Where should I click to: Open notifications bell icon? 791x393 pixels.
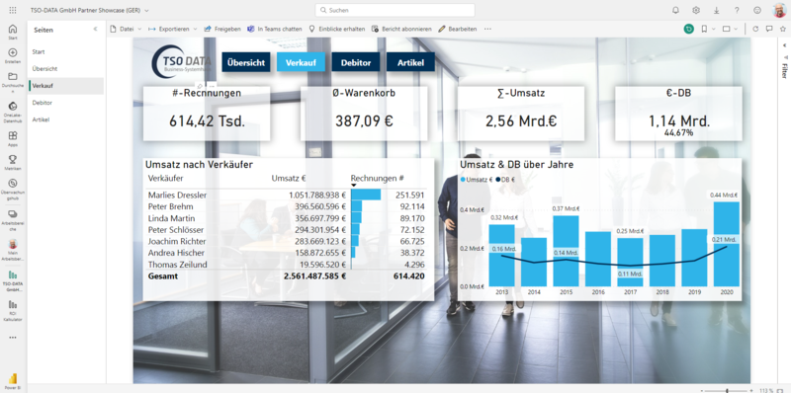point(676,10)
